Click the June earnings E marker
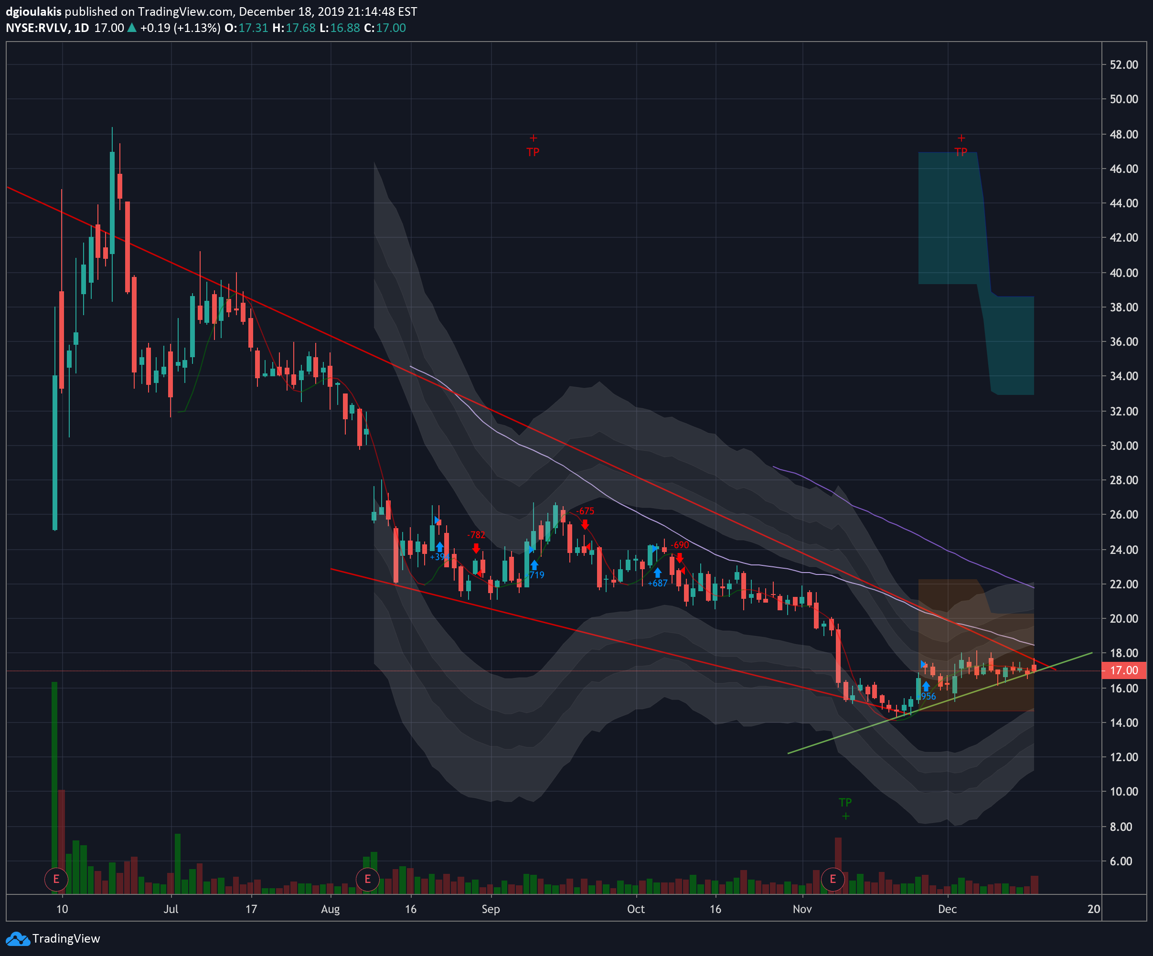 (x=56, y=879)
